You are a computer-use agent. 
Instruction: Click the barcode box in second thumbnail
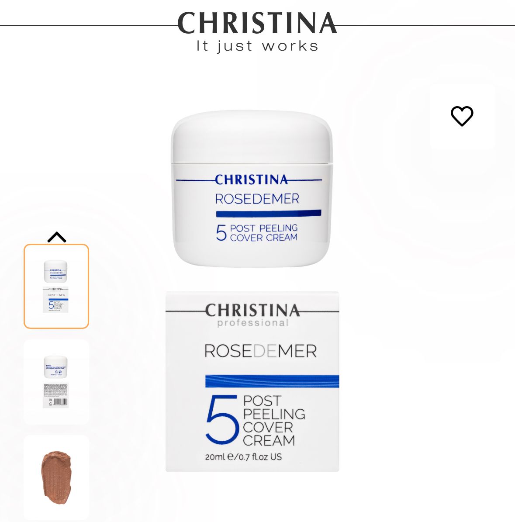coord(55,395)
